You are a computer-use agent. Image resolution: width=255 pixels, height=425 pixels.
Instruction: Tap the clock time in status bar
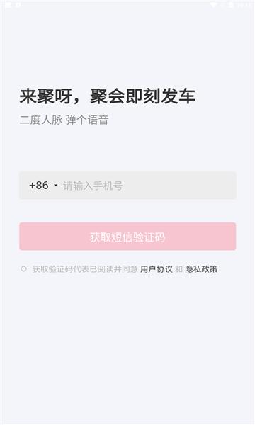click(x=244, y=5)
